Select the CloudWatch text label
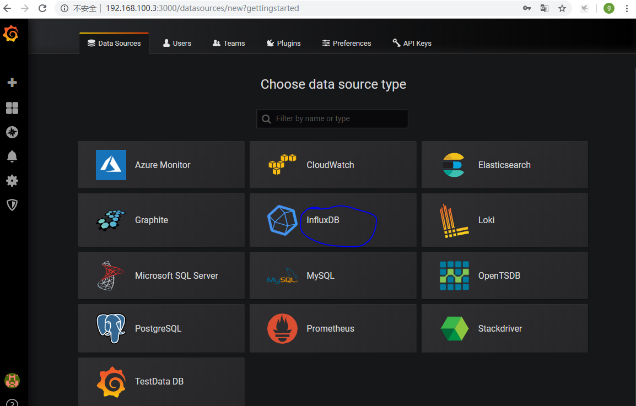This screenshot has width=636, height=406. click(330, 165)
